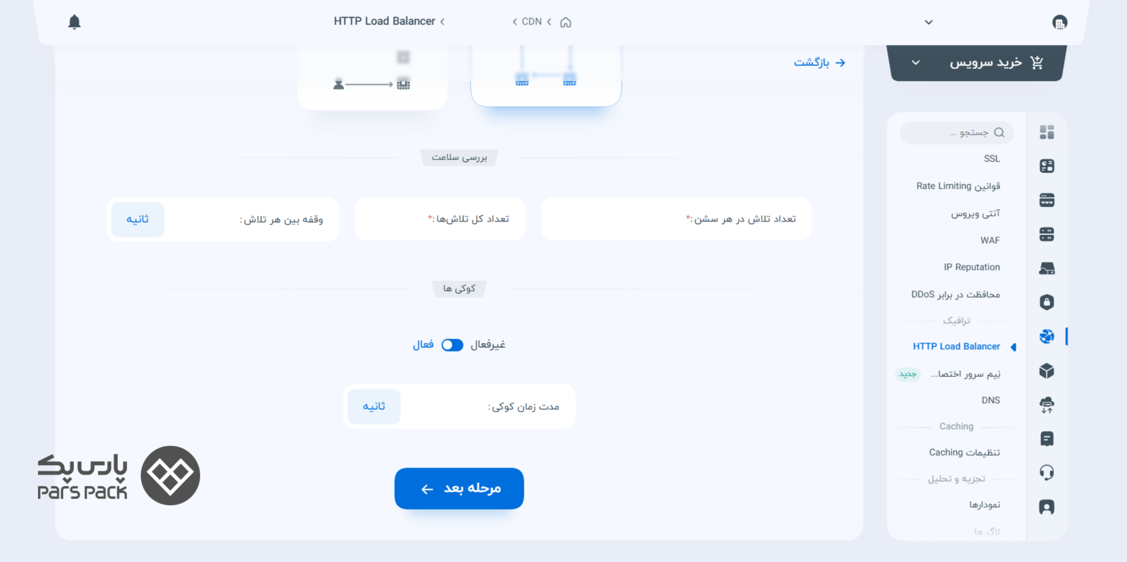Open the notifications bell
The height and width of the screenshot is (562, 1127).
pos(74,22)
